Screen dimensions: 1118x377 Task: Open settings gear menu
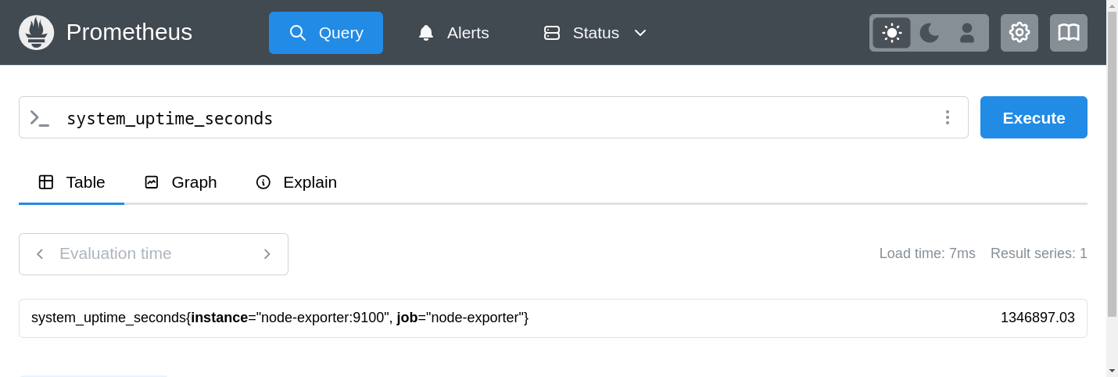click(1019, 33)
